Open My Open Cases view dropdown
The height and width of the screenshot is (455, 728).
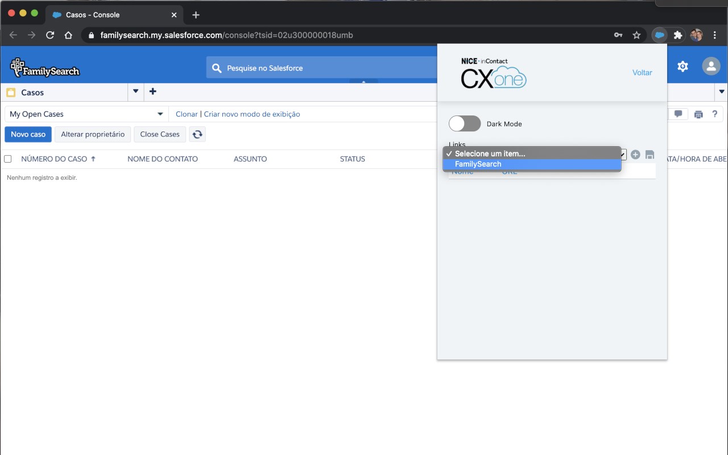86,114
